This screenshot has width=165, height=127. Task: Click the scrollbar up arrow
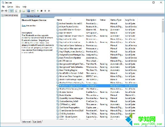coord(163,20)
